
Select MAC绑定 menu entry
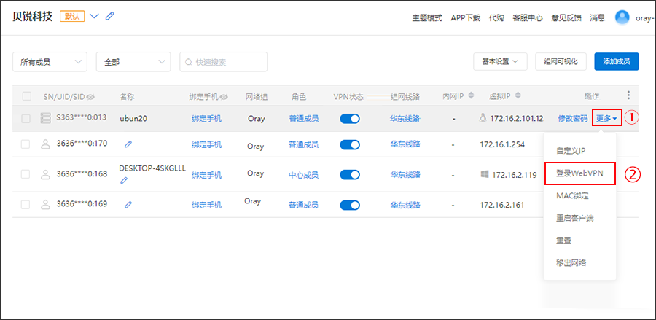573,195
